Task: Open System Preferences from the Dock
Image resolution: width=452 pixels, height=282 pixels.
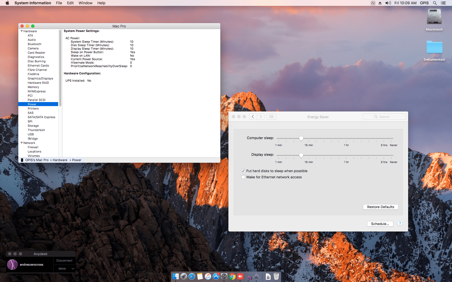Action: pos(224,276)
